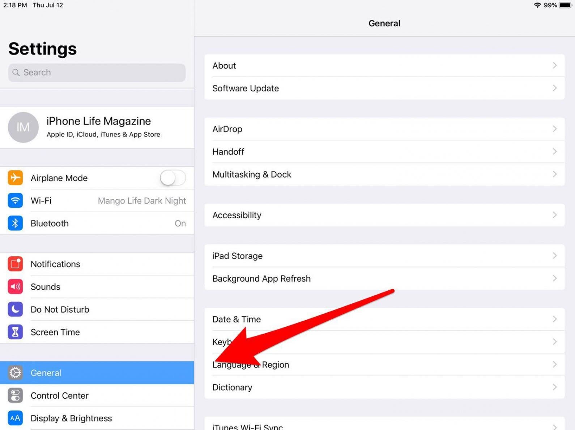
Task: Open Wi-Fi network Mango Life Dark Night
Action: coord(97,200)
